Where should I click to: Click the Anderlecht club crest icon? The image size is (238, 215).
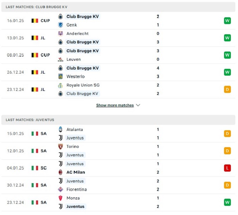[61, 34]
